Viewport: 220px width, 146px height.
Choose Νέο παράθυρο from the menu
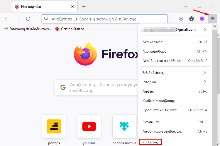[x=175, y=51]
